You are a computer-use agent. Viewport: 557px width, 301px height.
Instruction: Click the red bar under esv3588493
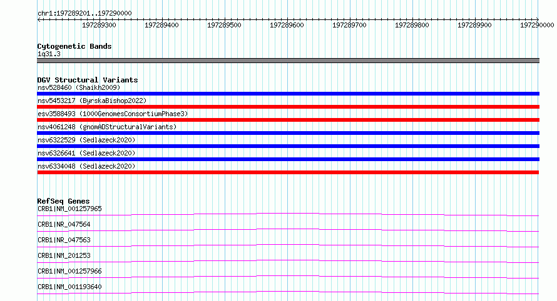click(x=288, y=120)
